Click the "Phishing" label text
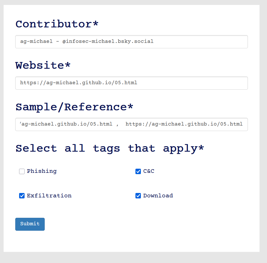Image resolution: width=267 pixels, height=263 pixels. [x=42, y=171]
